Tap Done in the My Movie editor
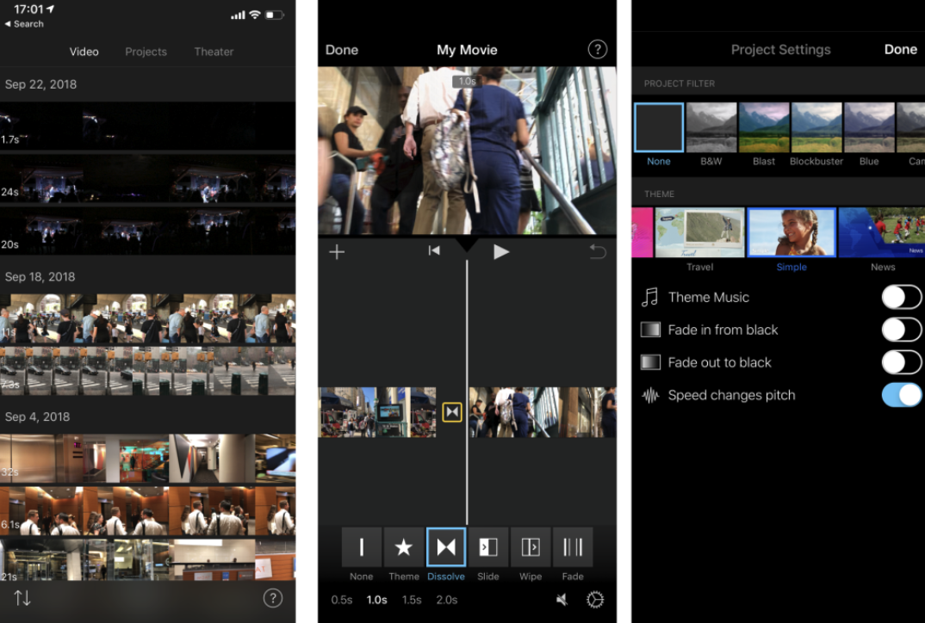This screenshot has height=623, width=925. click(x=342, y=50)
